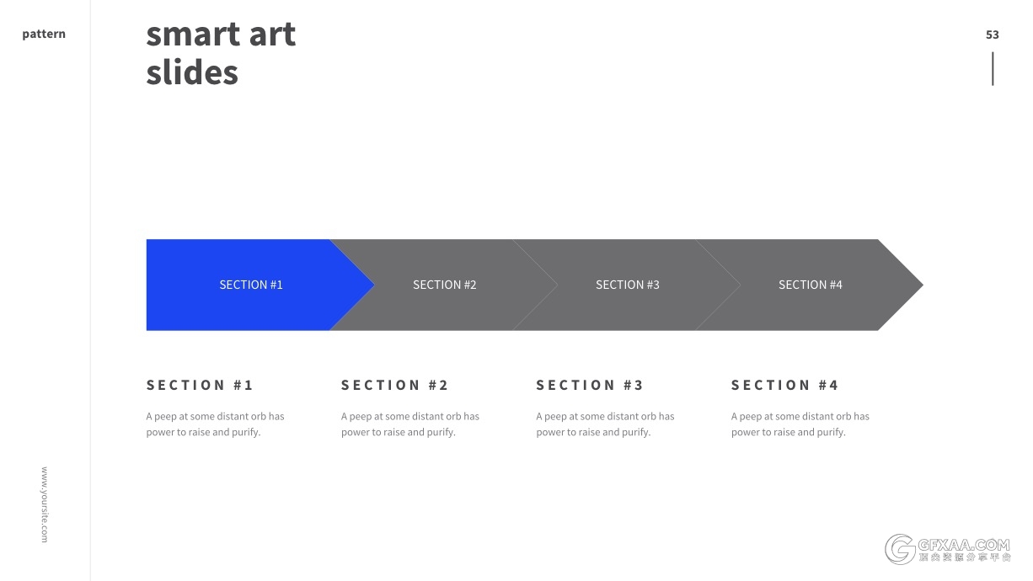Select the bold SECTION #4 heading below the arrows
This screenshot has height=581, width=1033.
(x=784, y=385)
